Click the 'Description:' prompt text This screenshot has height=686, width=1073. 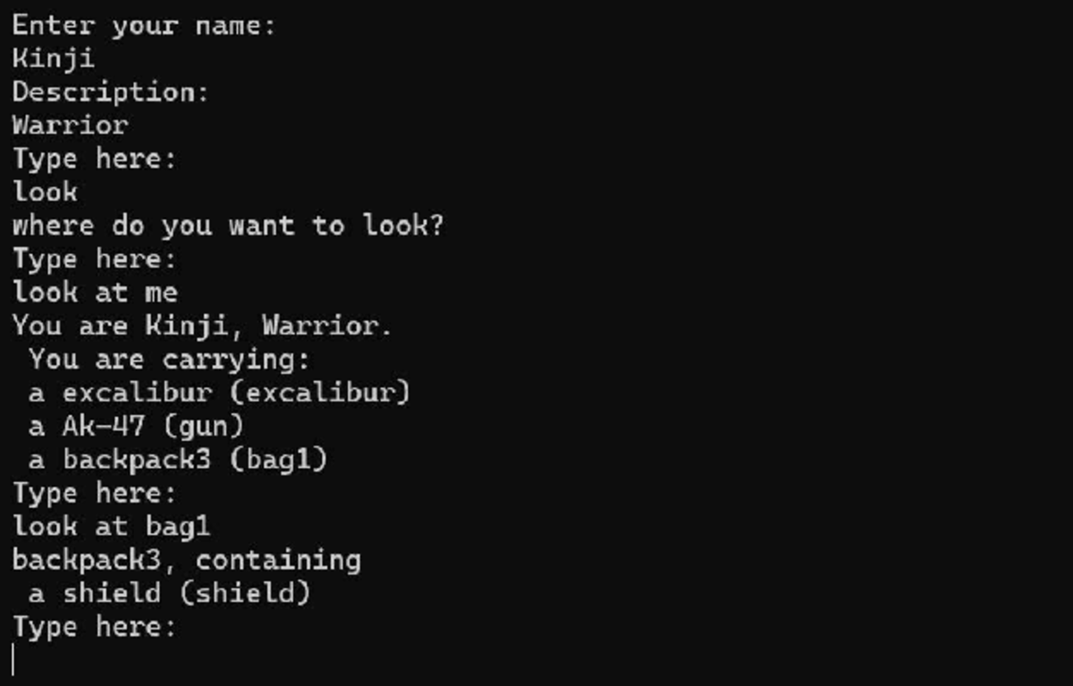tap(110, 92)
